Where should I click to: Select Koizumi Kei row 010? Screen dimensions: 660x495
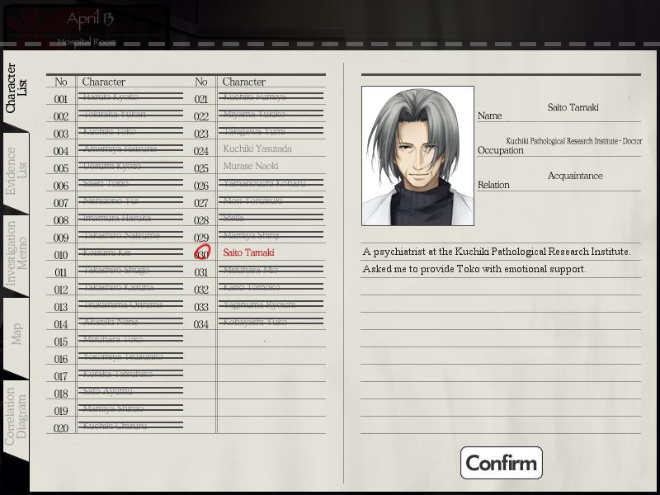click(130, 252)
